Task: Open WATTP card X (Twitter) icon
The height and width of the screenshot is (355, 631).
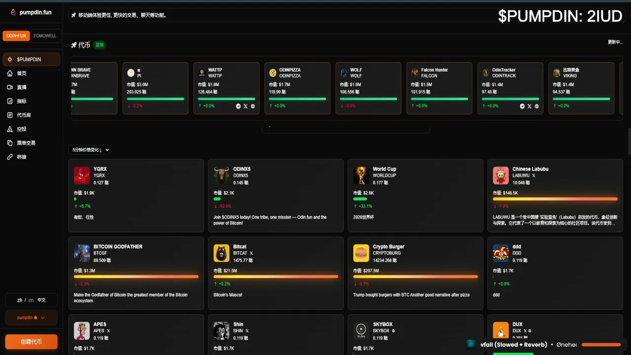Action: coord(245,106)
